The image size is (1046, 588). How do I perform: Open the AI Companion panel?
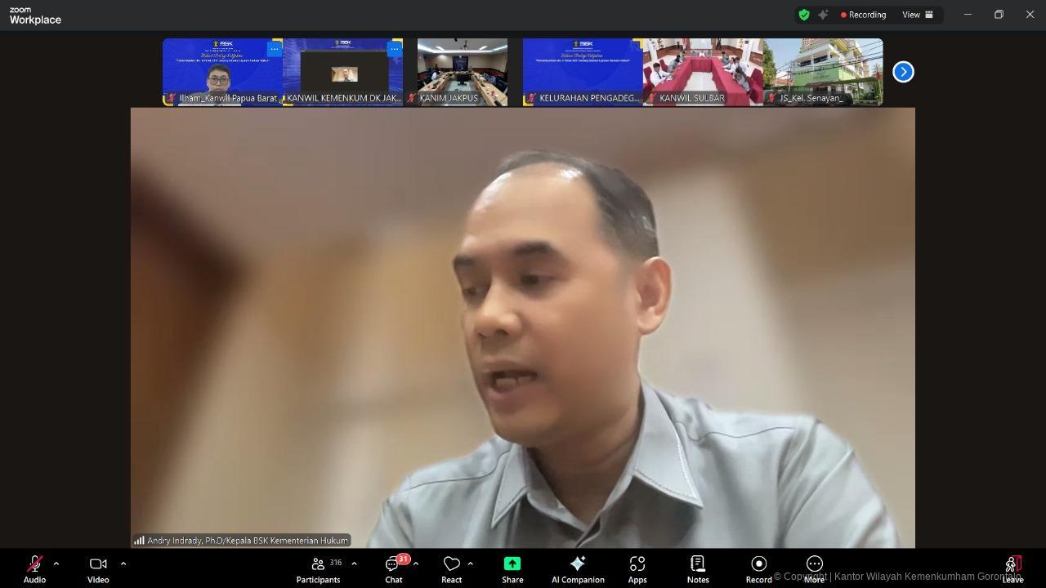pyautogui.click(x=578, y=568)
